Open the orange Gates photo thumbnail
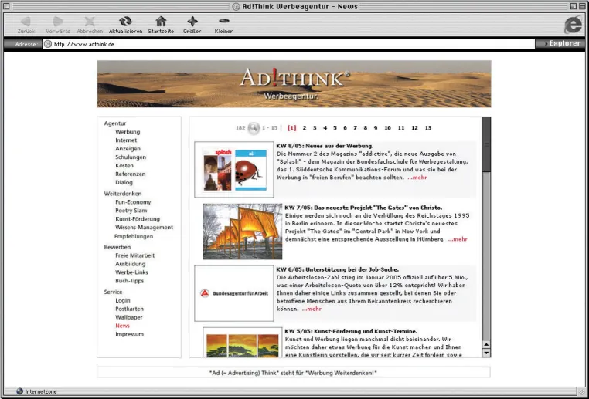Screen dimensions: 589x399 (243, 232)
